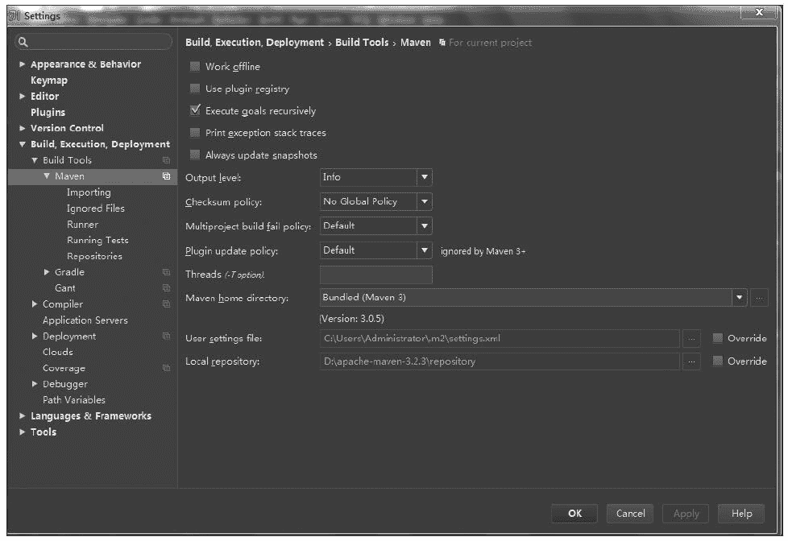Click the browse button for Local repository

click(691, 362)
